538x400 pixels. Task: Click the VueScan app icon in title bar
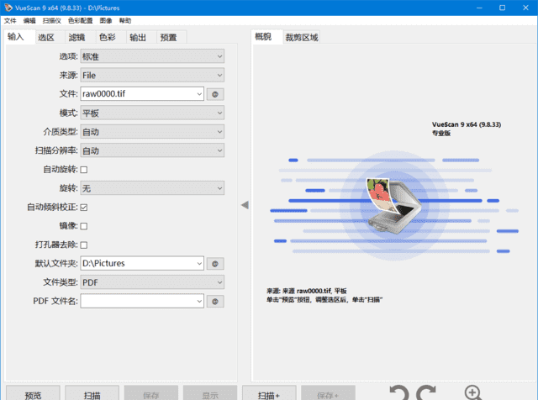point(8,8)
